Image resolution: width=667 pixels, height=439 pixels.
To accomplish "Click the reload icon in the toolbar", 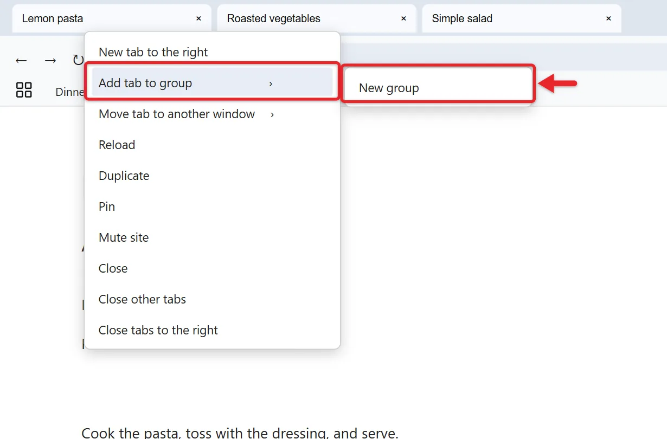I will [78, 60].
